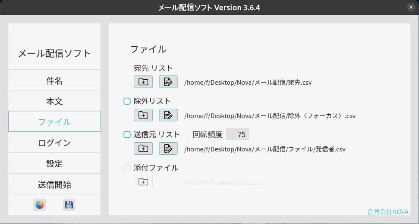Browse for 添付ファイル attachment
Viewport: 419px width, 224px height.
pyautogui.click(x=143, y=182)
